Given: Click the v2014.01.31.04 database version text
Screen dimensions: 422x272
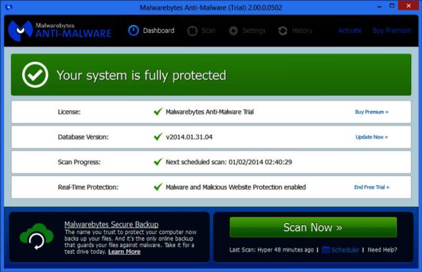Looking at the screenshot, I should tap(189, 137).
